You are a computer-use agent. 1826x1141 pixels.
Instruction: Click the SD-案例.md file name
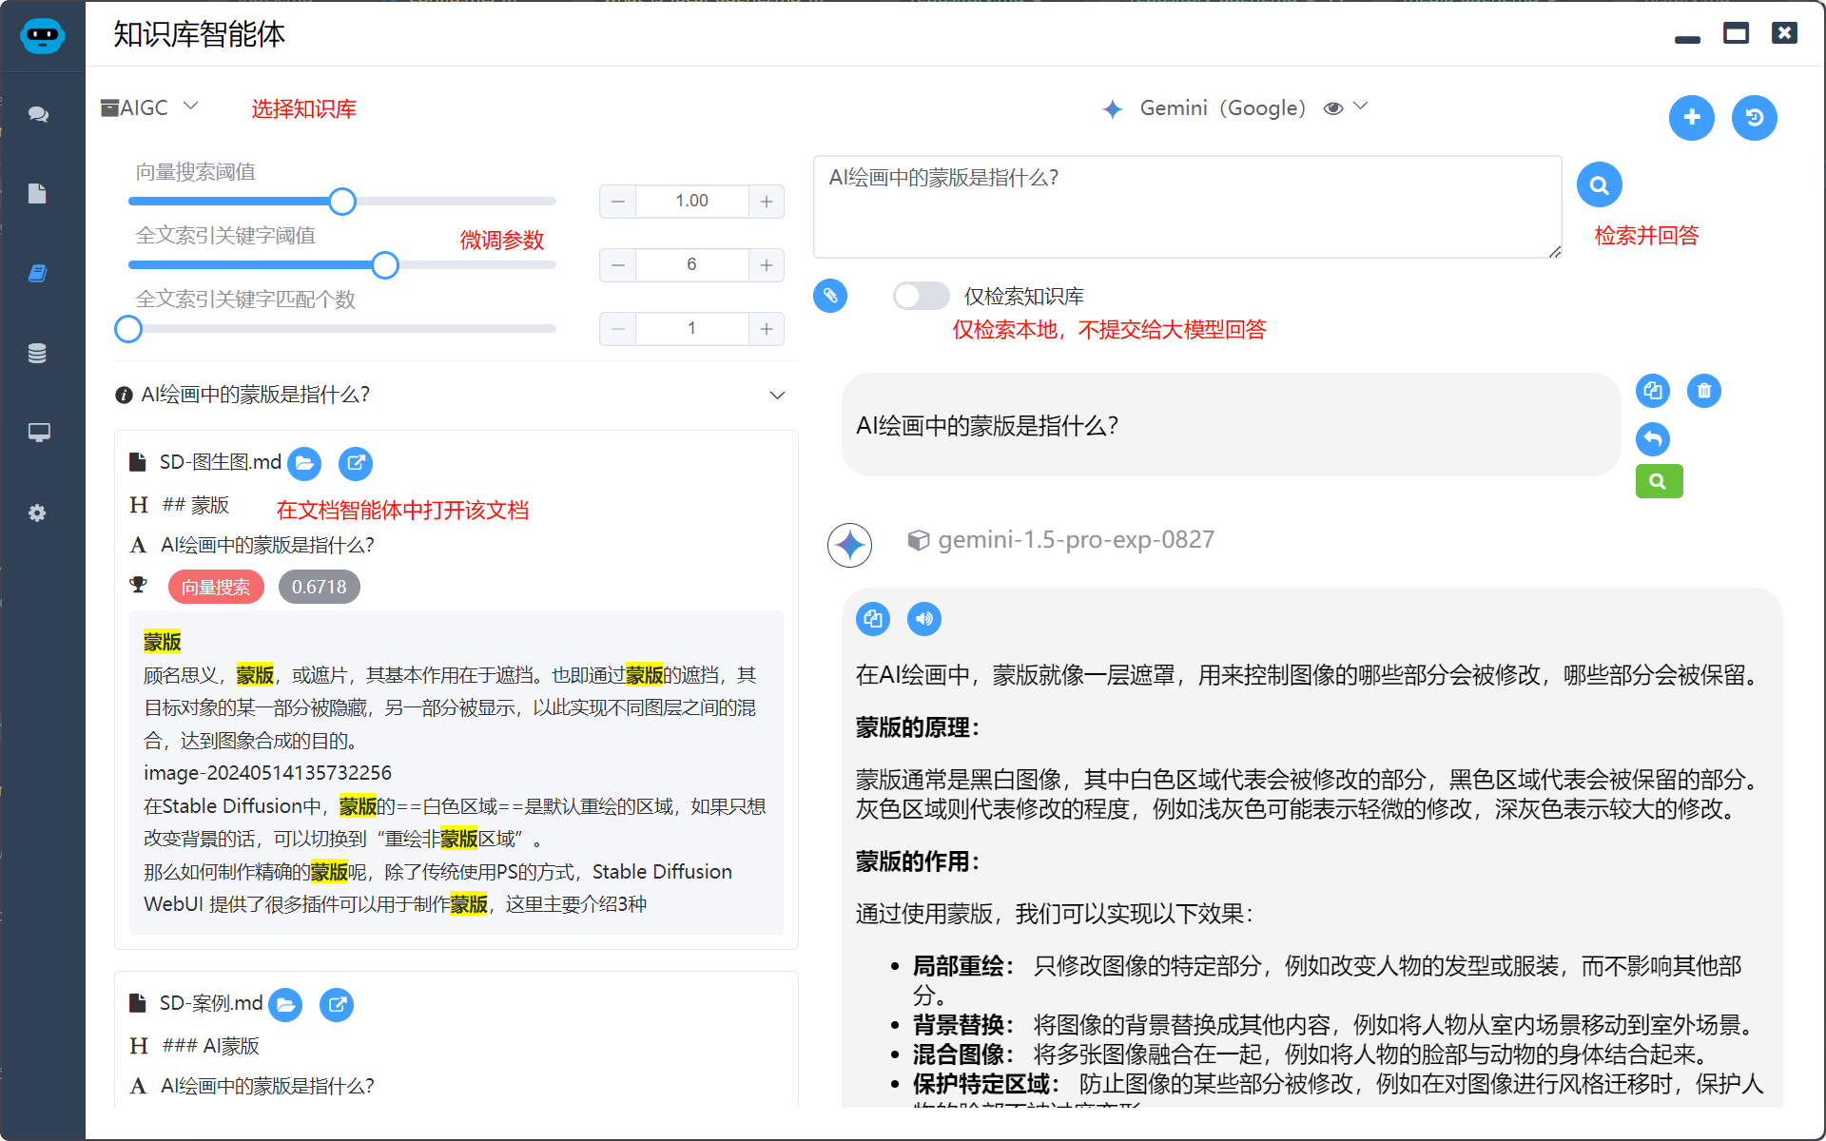click(210, 1003)
